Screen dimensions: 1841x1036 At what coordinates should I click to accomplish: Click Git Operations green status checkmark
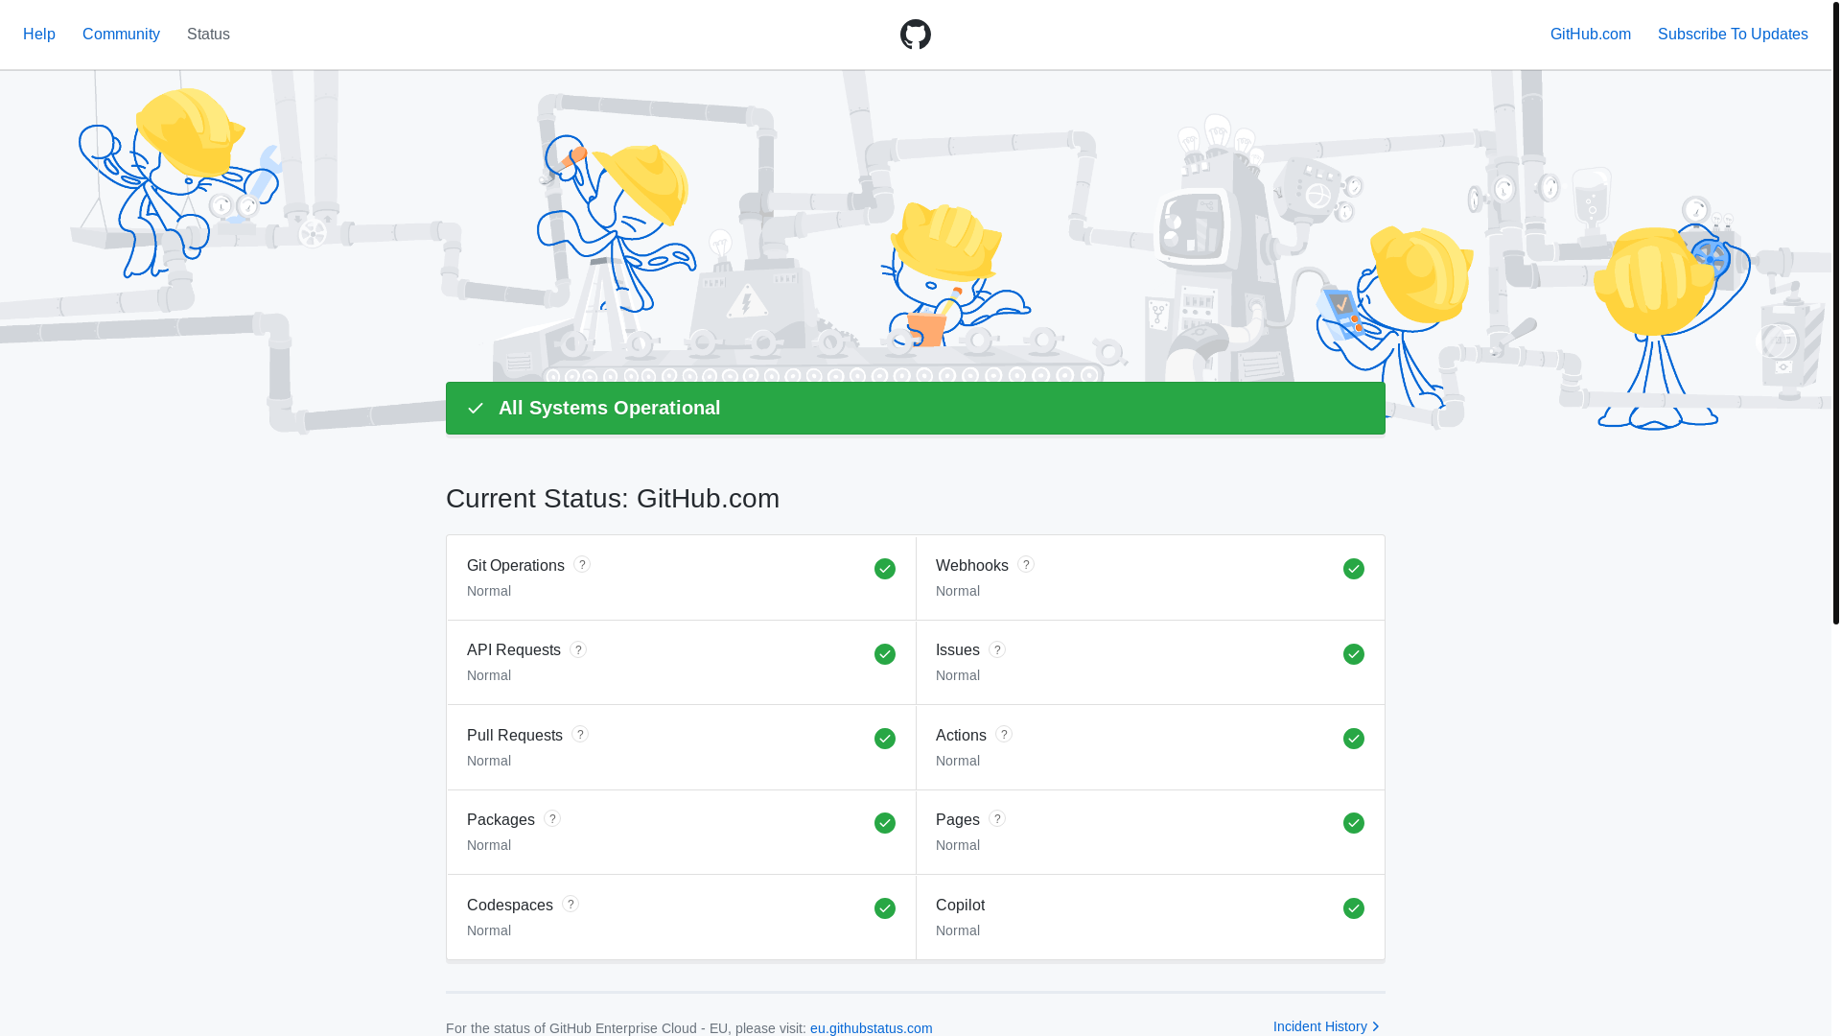point(885,569)
